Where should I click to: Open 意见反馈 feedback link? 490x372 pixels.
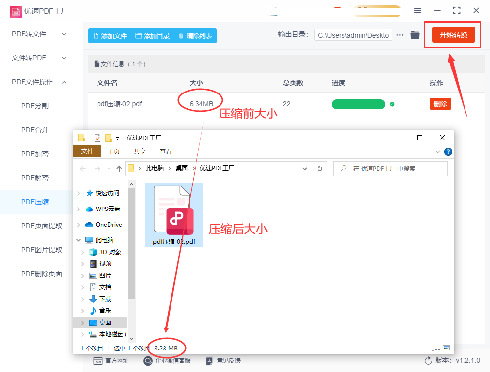(x=223, y=361)
